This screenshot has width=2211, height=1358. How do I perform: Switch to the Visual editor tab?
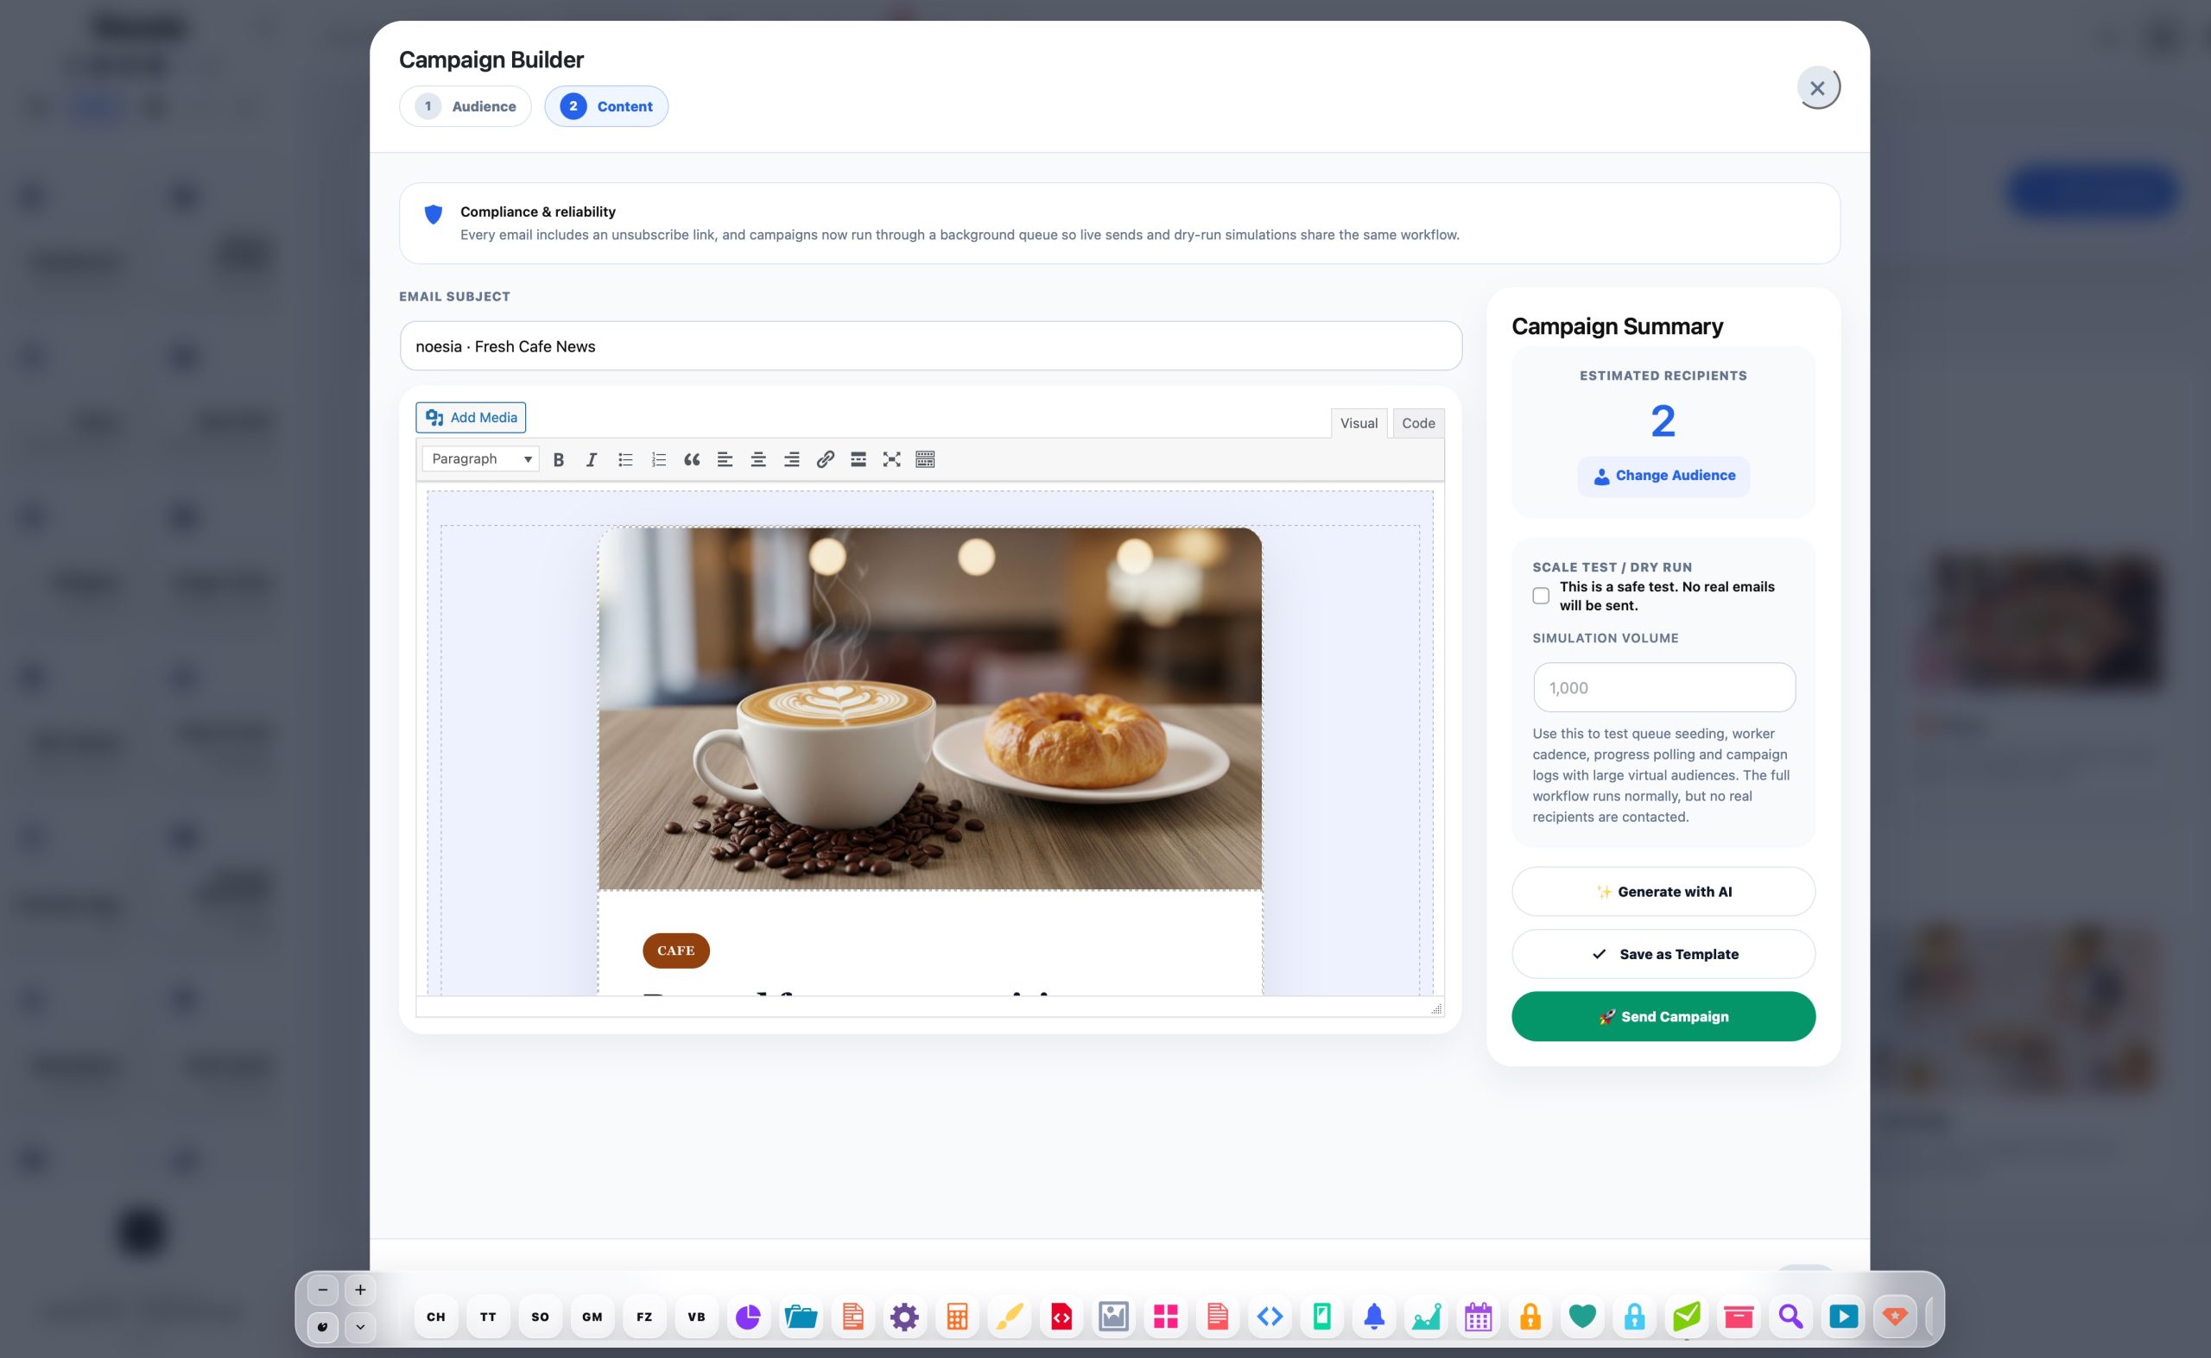click(1359, 423)
